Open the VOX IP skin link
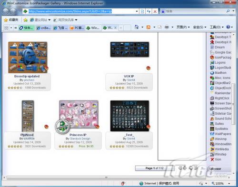Viewport: 238px width, 187px height. 129,76
